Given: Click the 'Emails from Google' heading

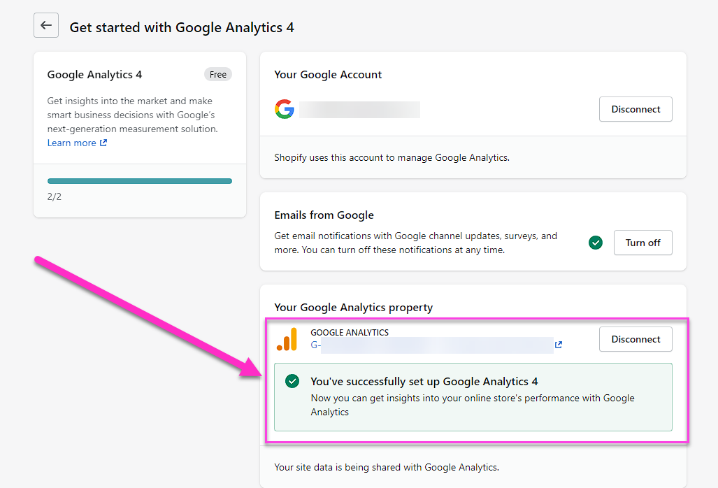Looking at the screenshot, I should point(324,215).
